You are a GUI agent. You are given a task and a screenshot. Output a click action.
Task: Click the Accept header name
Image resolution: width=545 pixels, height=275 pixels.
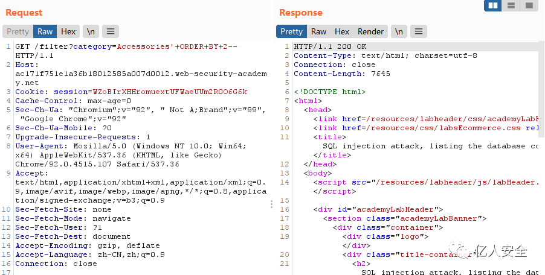pos(31,173)
